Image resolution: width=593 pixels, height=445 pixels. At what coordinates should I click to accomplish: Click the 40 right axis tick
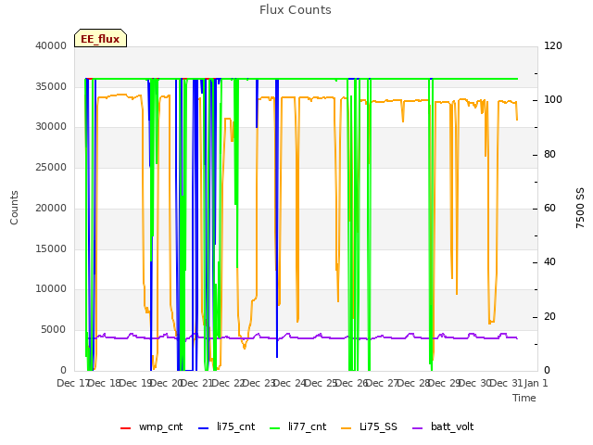pyautogui.click(x=549, y=261)
